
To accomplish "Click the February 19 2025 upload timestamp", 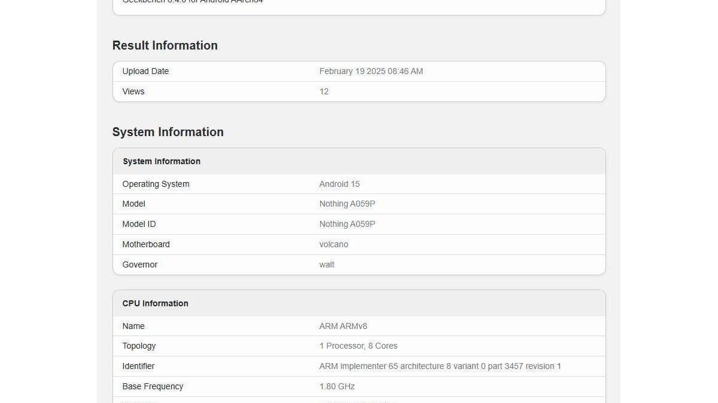I will tap(371, 71).
